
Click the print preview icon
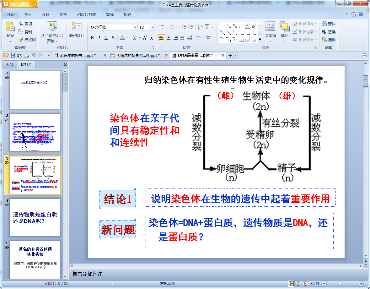pos(27,55)
